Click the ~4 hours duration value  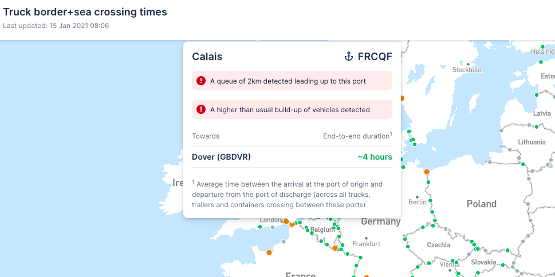coord(375,157)
